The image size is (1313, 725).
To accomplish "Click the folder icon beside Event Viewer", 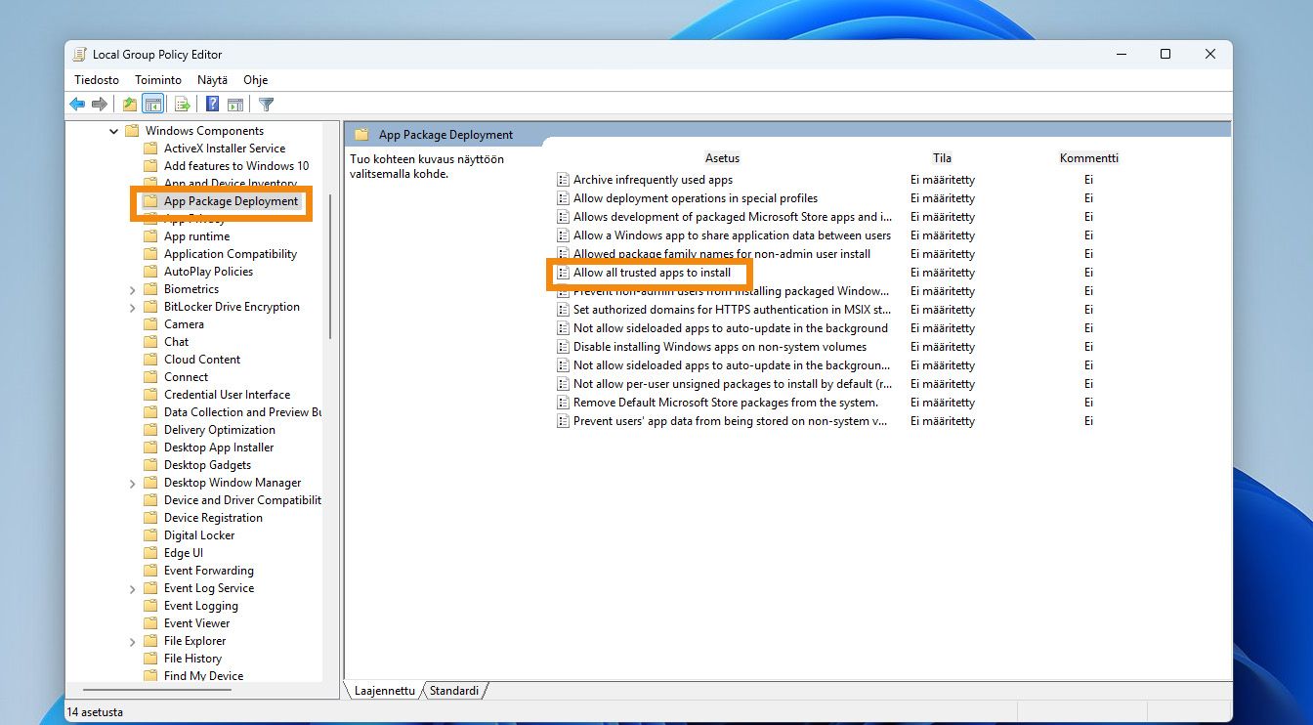I will pos(150,623).
